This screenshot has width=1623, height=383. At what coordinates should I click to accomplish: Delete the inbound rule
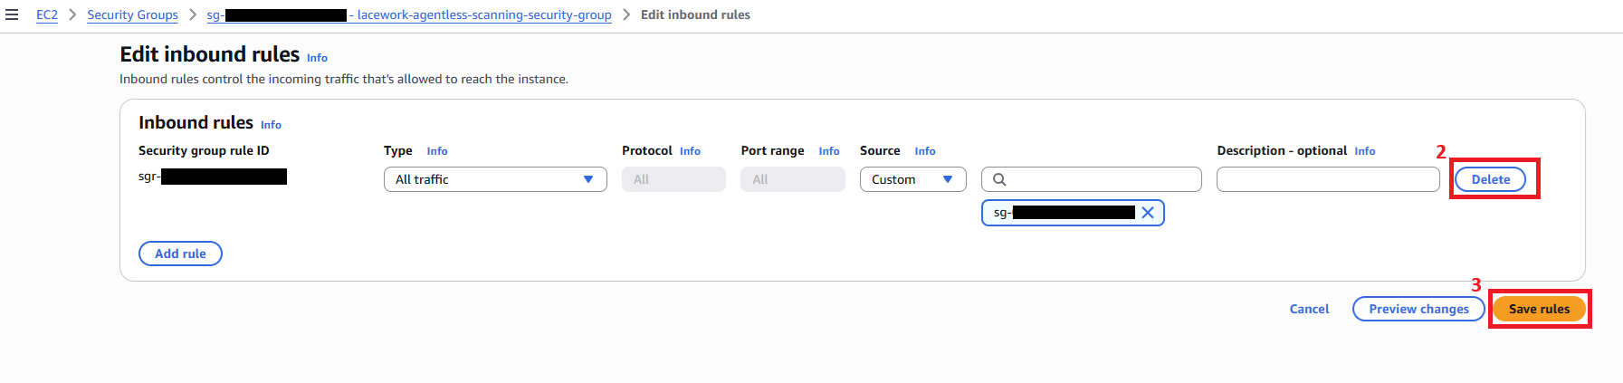(x=1490, y=179)
